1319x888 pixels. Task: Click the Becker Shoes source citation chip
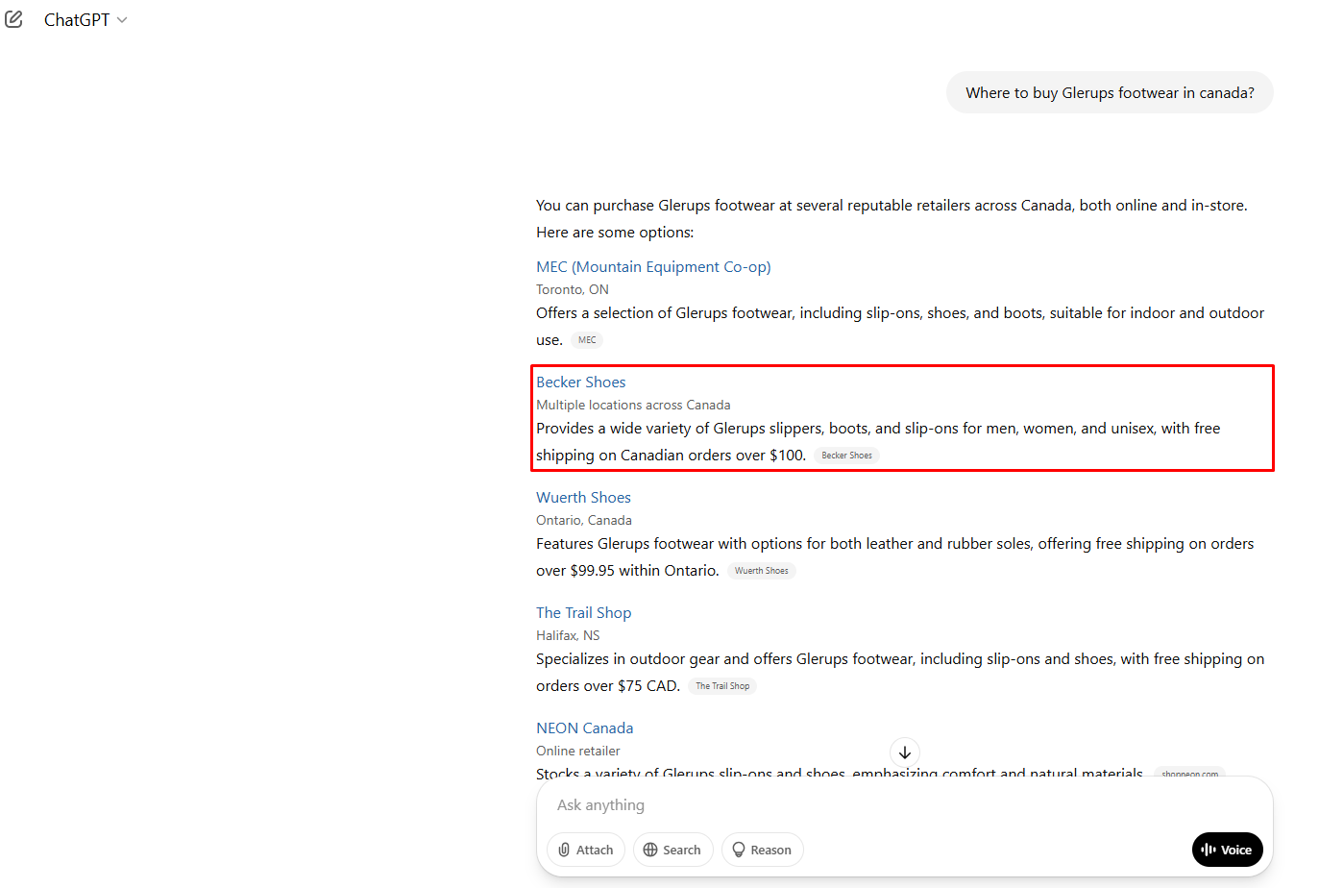[x=846, y=456]
